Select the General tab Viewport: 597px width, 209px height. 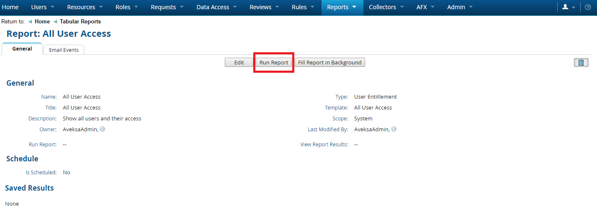pos(22,49)
